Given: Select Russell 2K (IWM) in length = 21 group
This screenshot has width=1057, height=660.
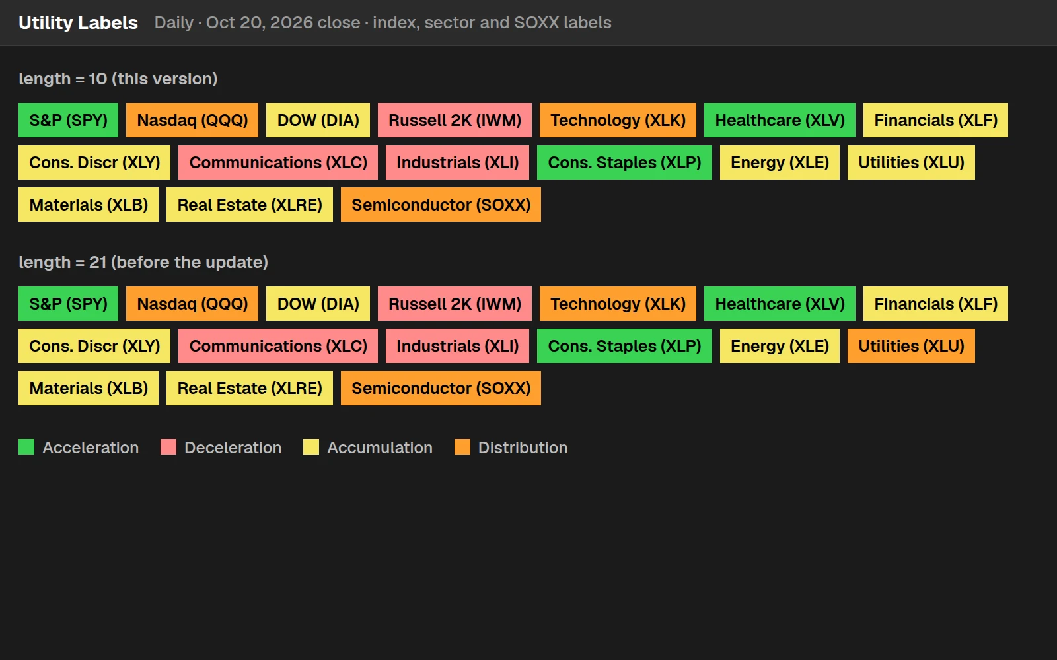Looking at the screenshot, I should click(x=455, y=304).
